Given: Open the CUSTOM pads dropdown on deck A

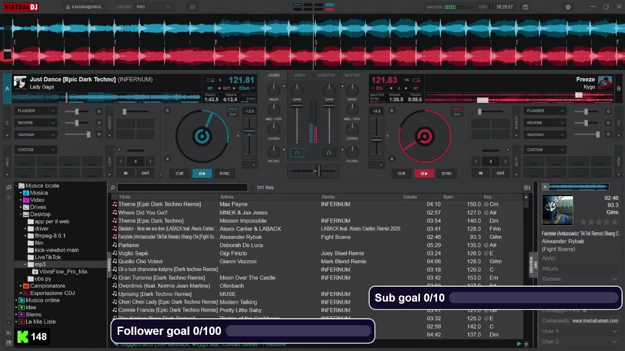Looking at the screenshot, I should coord(36,150).
